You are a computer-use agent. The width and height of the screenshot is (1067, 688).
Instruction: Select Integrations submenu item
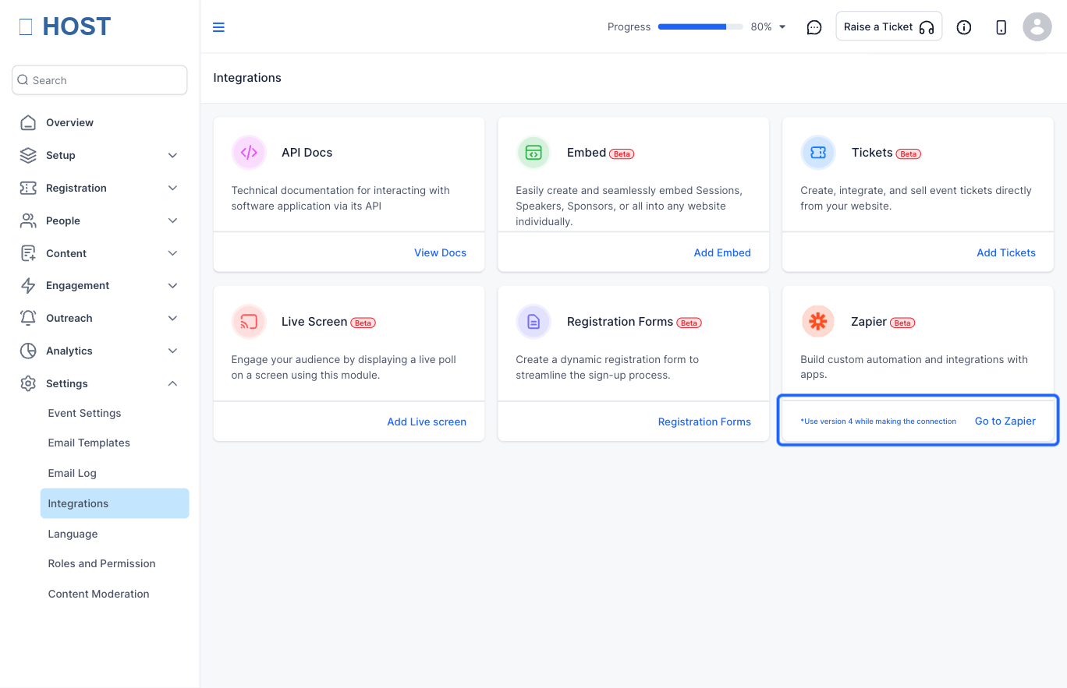tap(115, 503)
